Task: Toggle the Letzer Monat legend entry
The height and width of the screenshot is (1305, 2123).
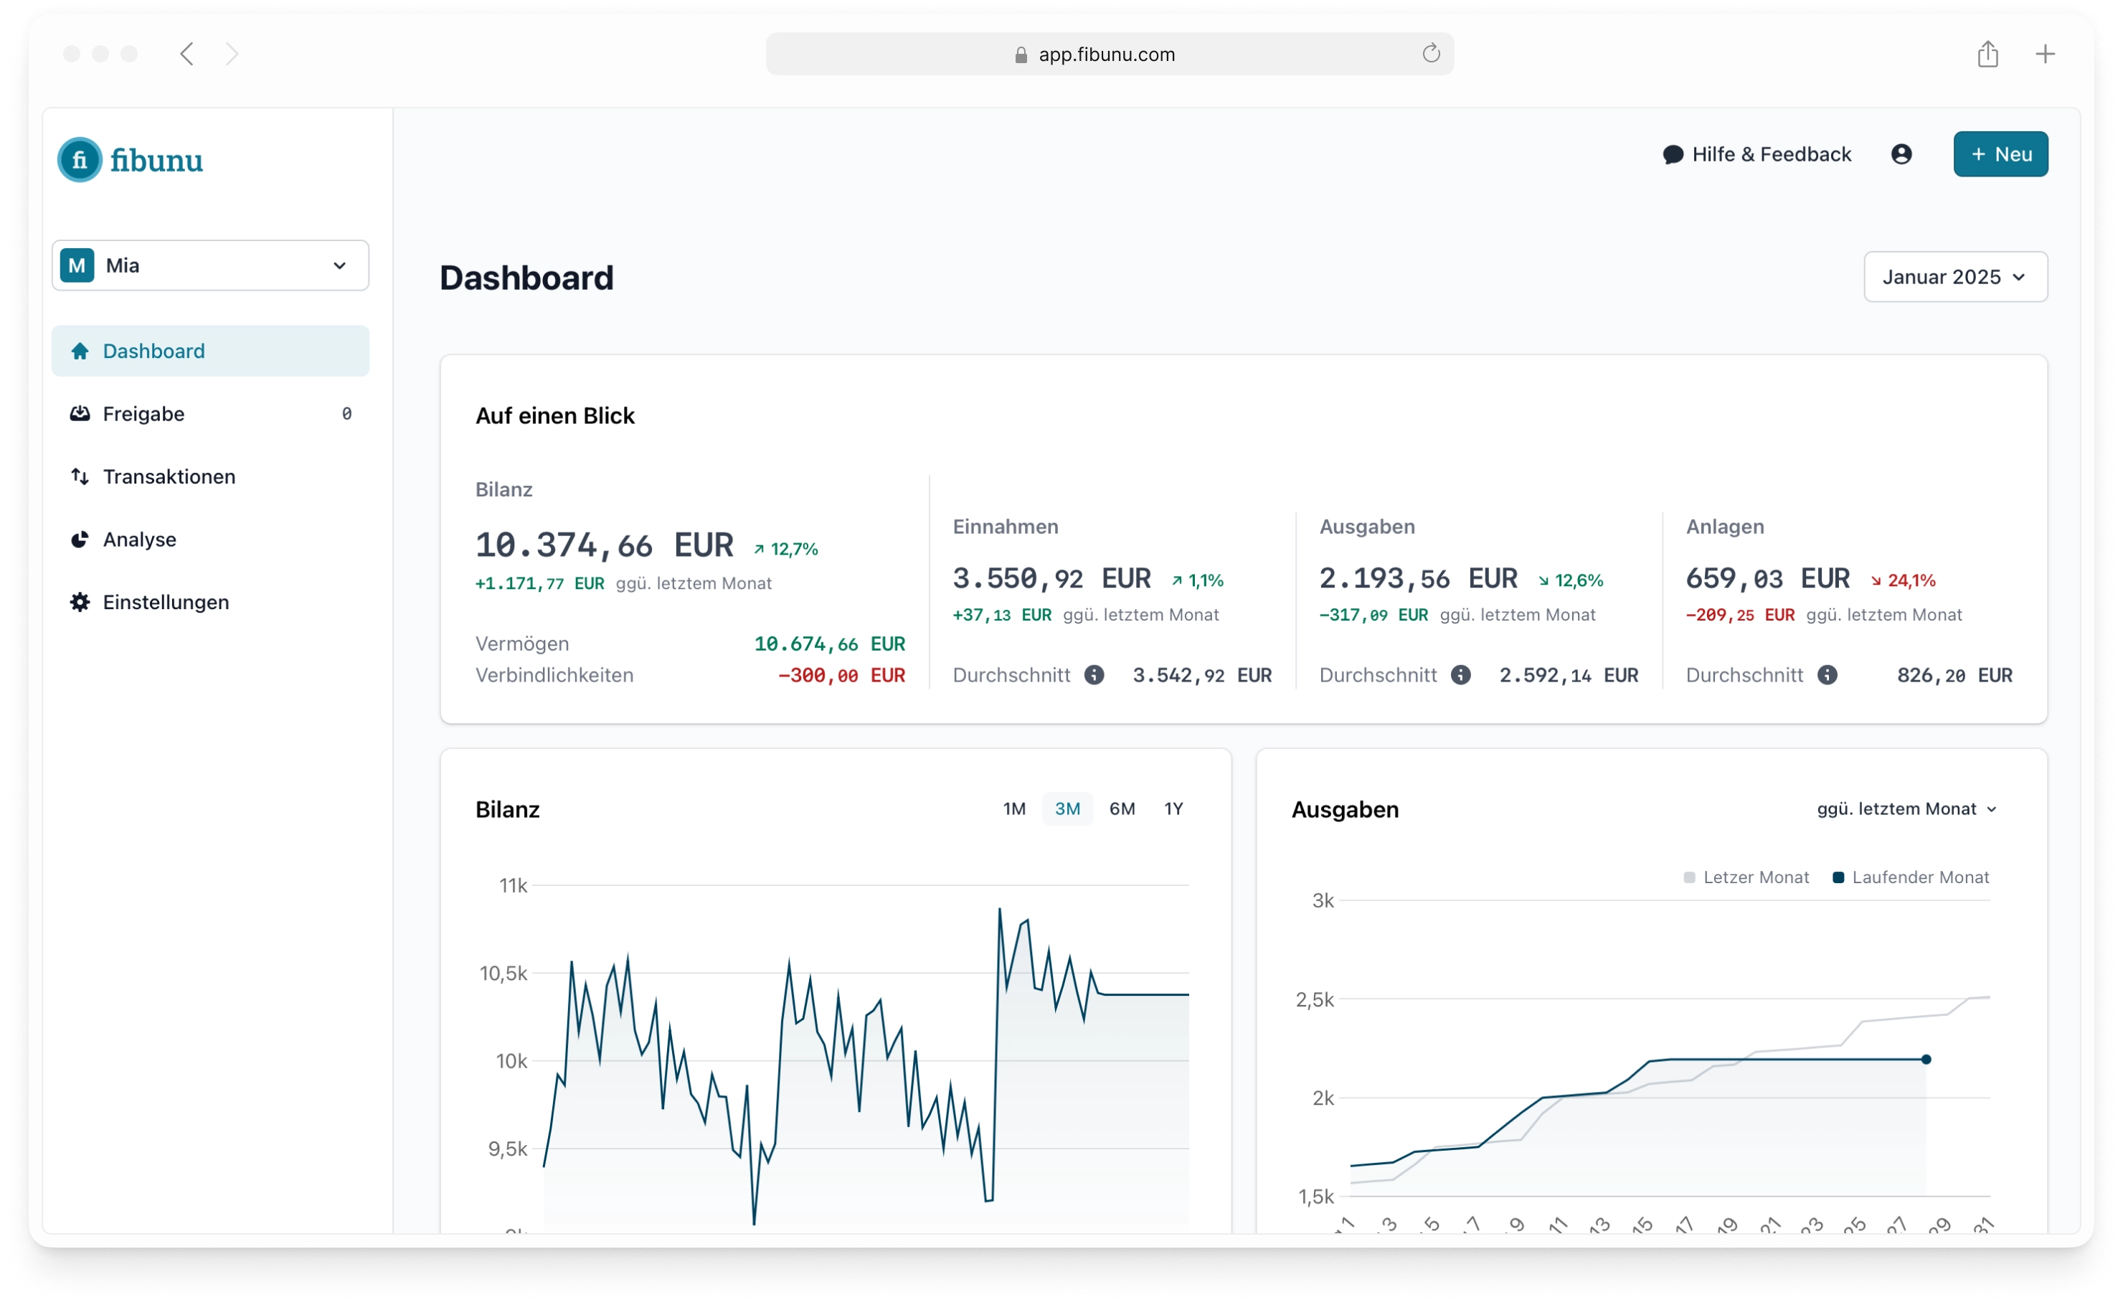Action: tap(1748, 877)
